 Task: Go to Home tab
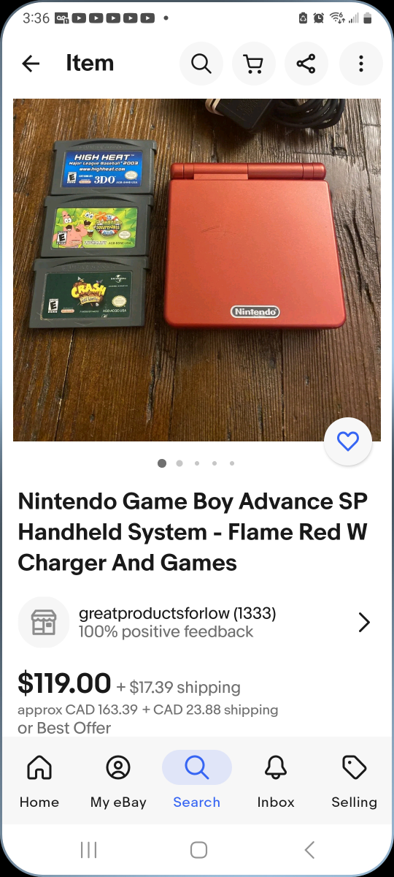point(39,781)
